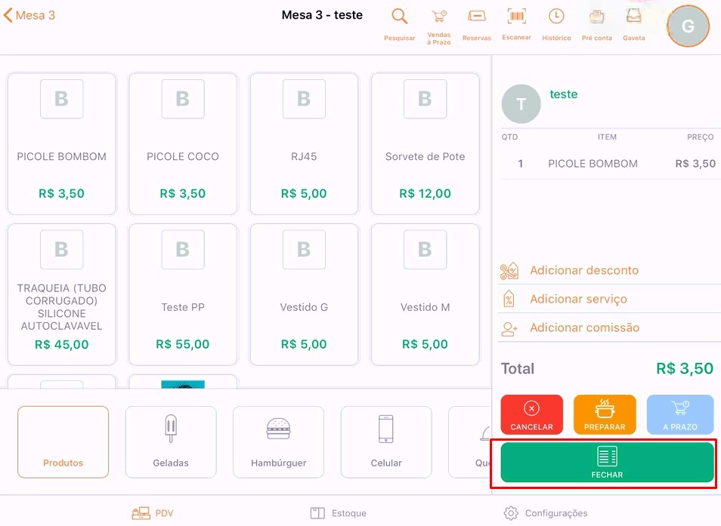Add RJ45 product card
The image size is (721, 526).
[304, 143]
